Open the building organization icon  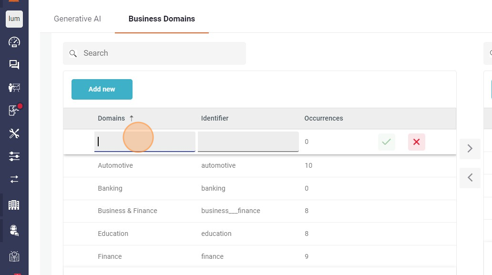[x=14, y=205]
